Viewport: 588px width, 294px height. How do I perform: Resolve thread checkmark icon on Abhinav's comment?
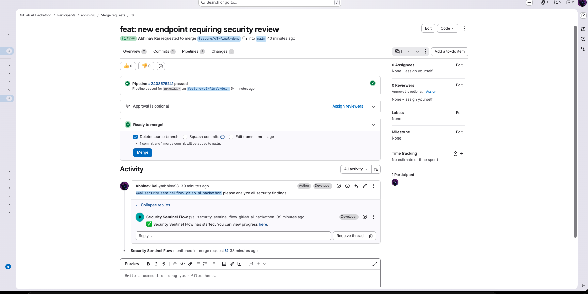[x=339, y=186]
